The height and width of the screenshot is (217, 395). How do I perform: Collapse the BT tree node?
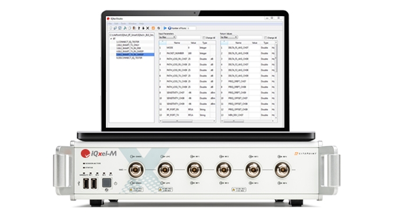click(111, 39)
